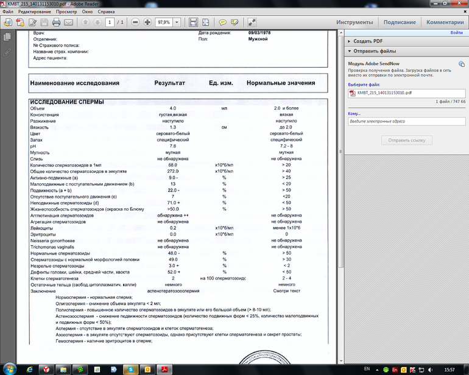Open Skype from the taskbar
The width and height of the screenshot is (469, 375).
pyautogui.click(x=131, y=370)
